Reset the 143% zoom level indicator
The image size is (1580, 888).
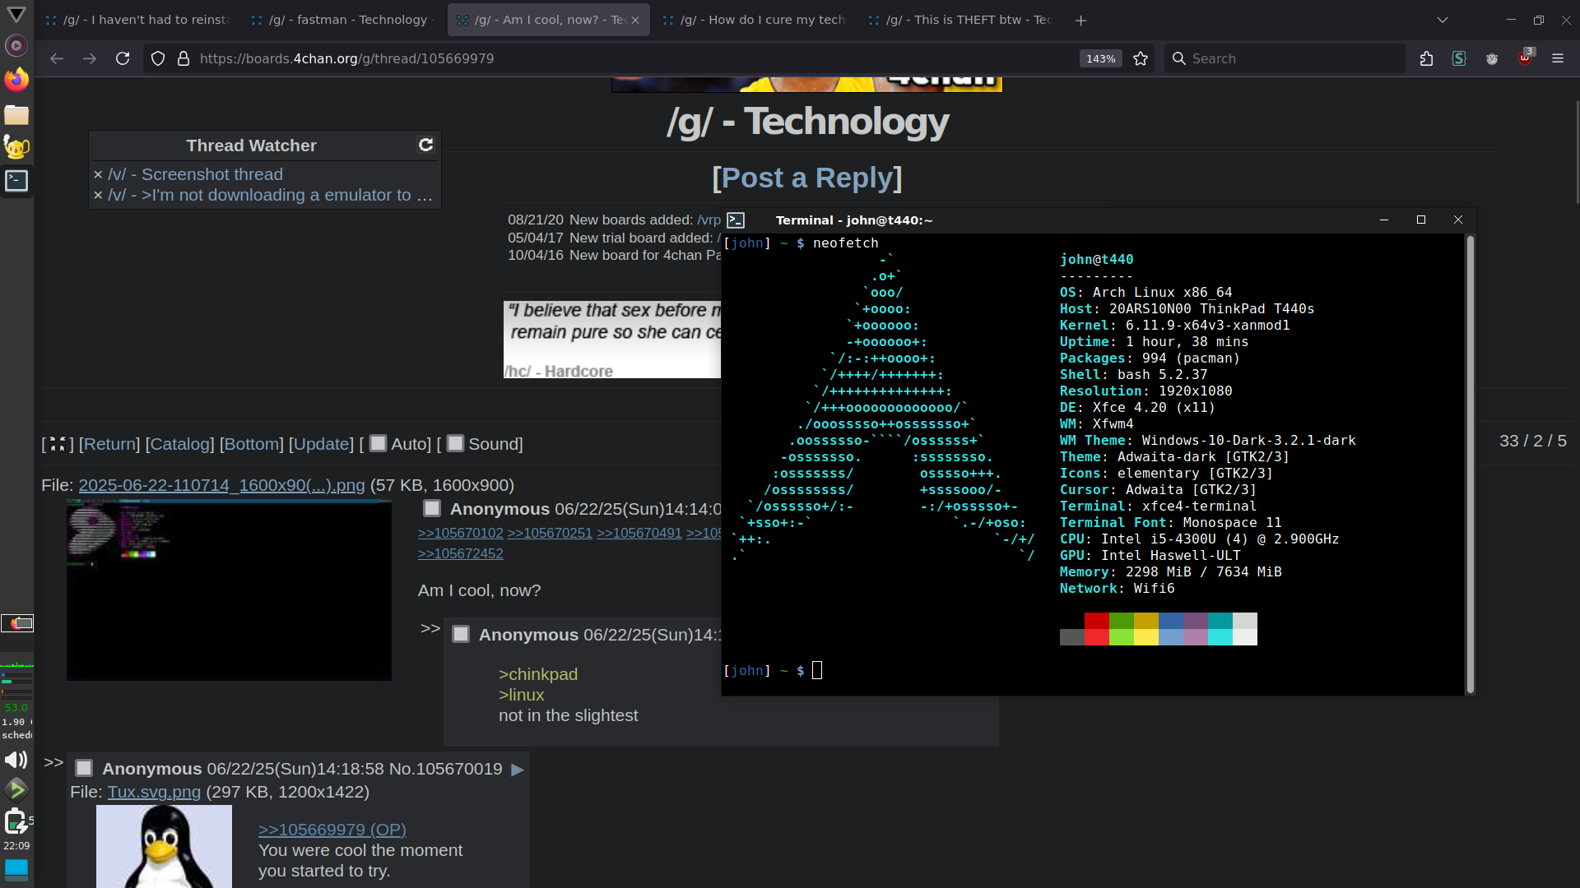[1100, 58]
